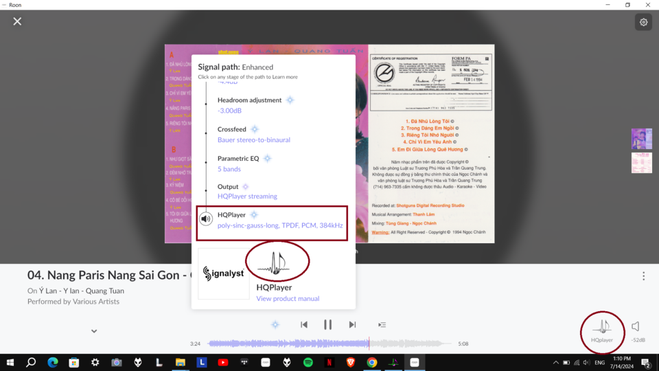659x371 pixels.
Task: Open the Bauer stereo-to-binaural crossfeed link
Action: click(x=254, y=139)
